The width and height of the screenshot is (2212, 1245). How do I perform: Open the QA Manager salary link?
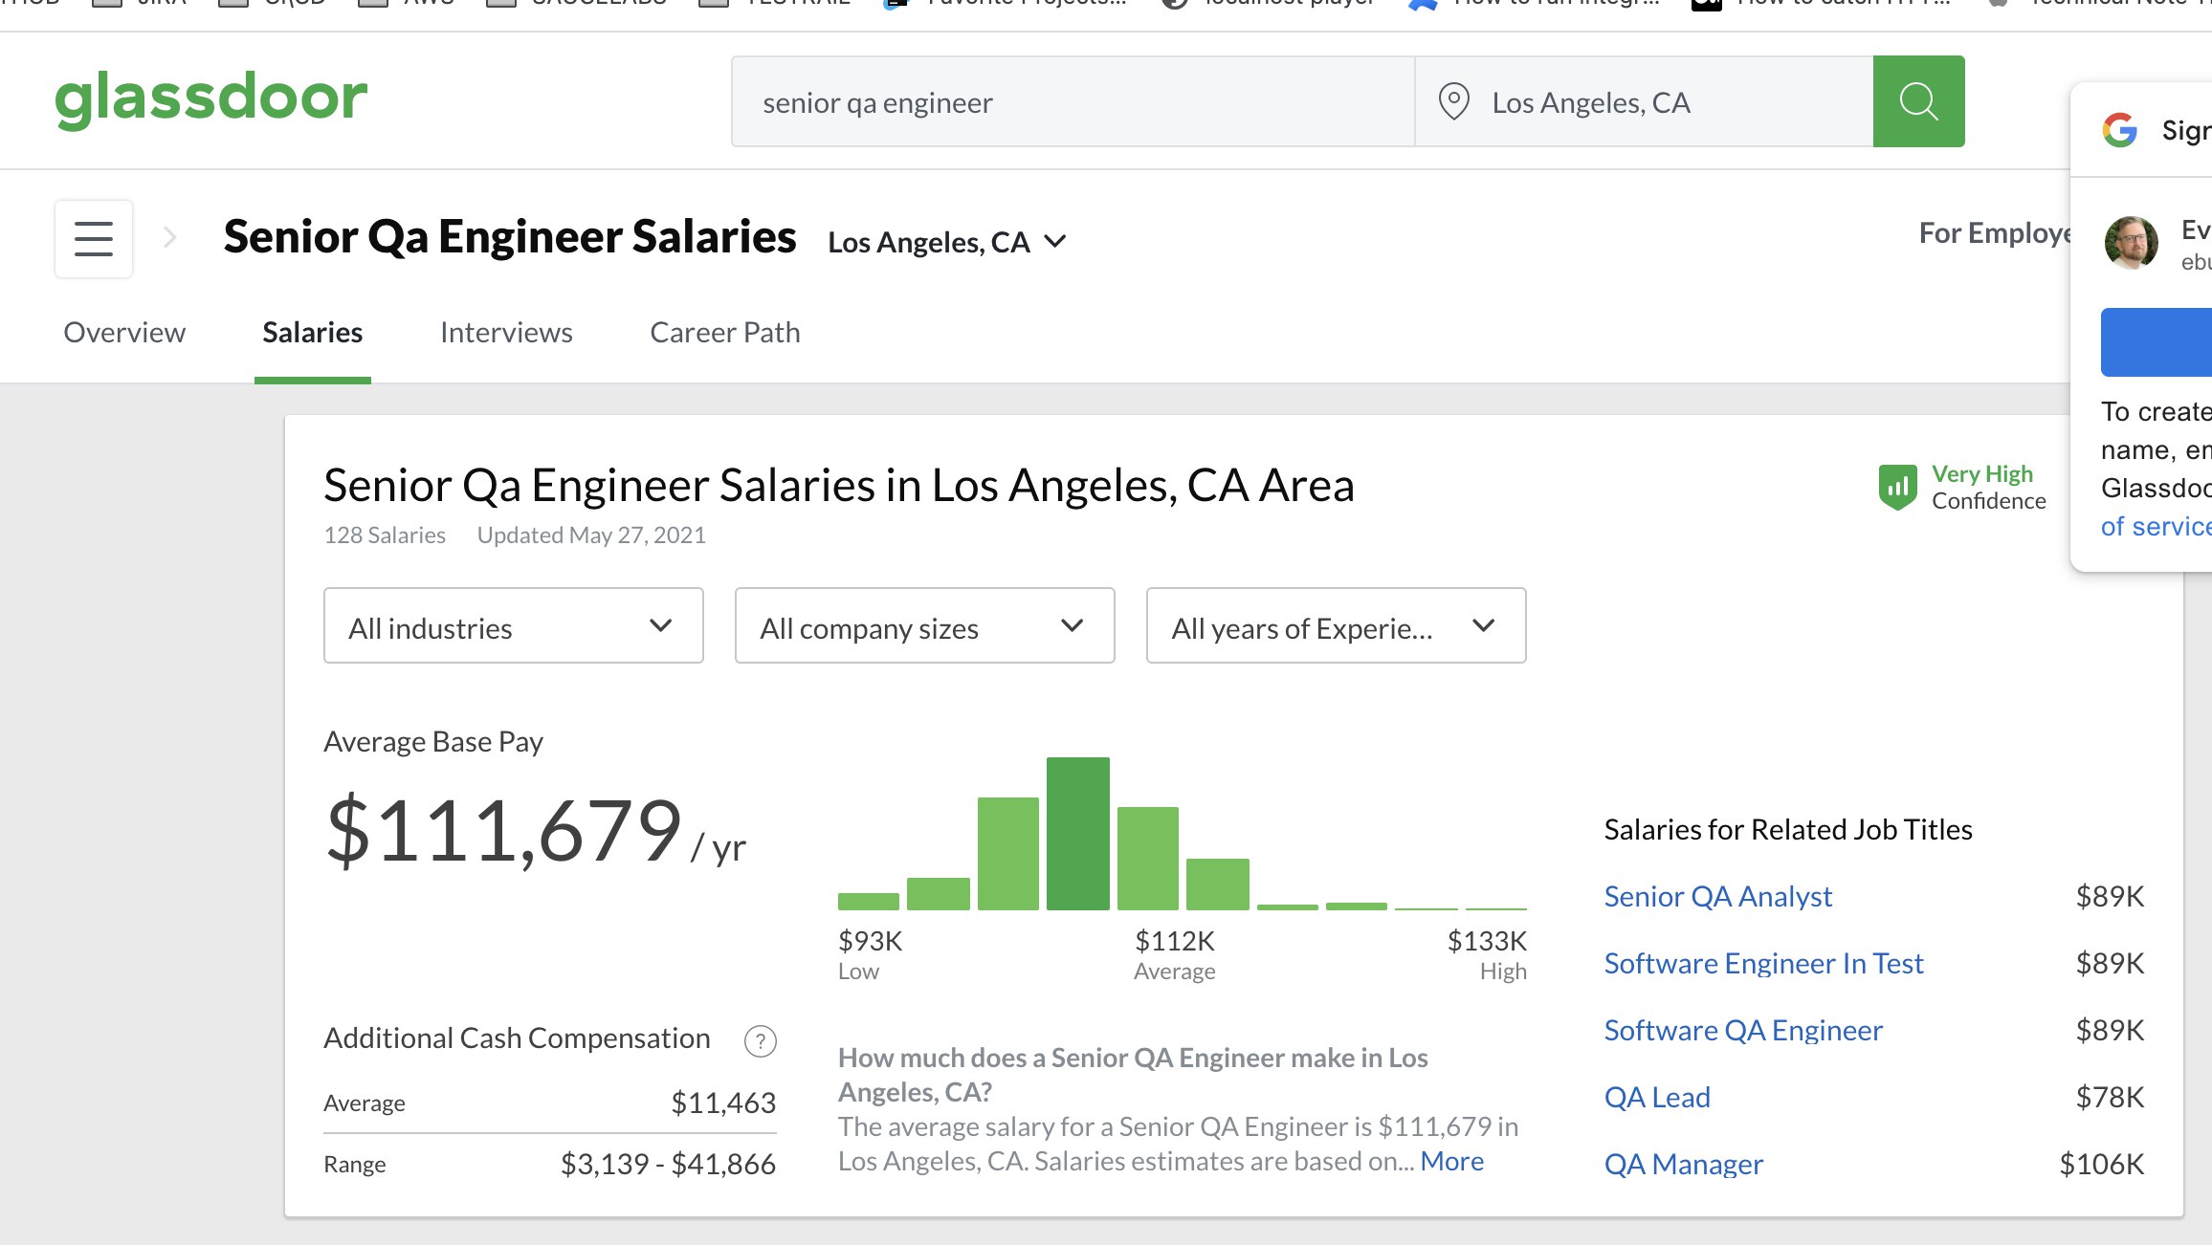click(1684, 1165)
